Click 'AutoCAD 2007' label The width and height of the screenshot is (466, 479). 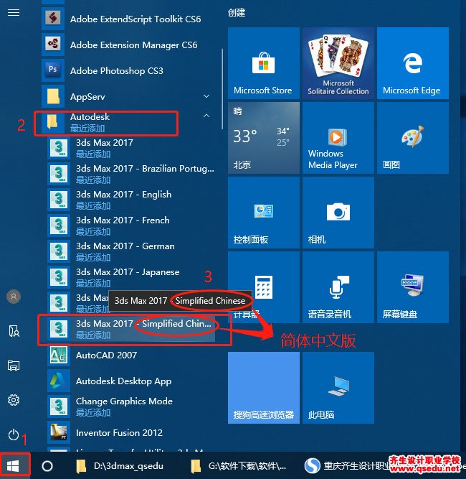[x=106, y=355]
